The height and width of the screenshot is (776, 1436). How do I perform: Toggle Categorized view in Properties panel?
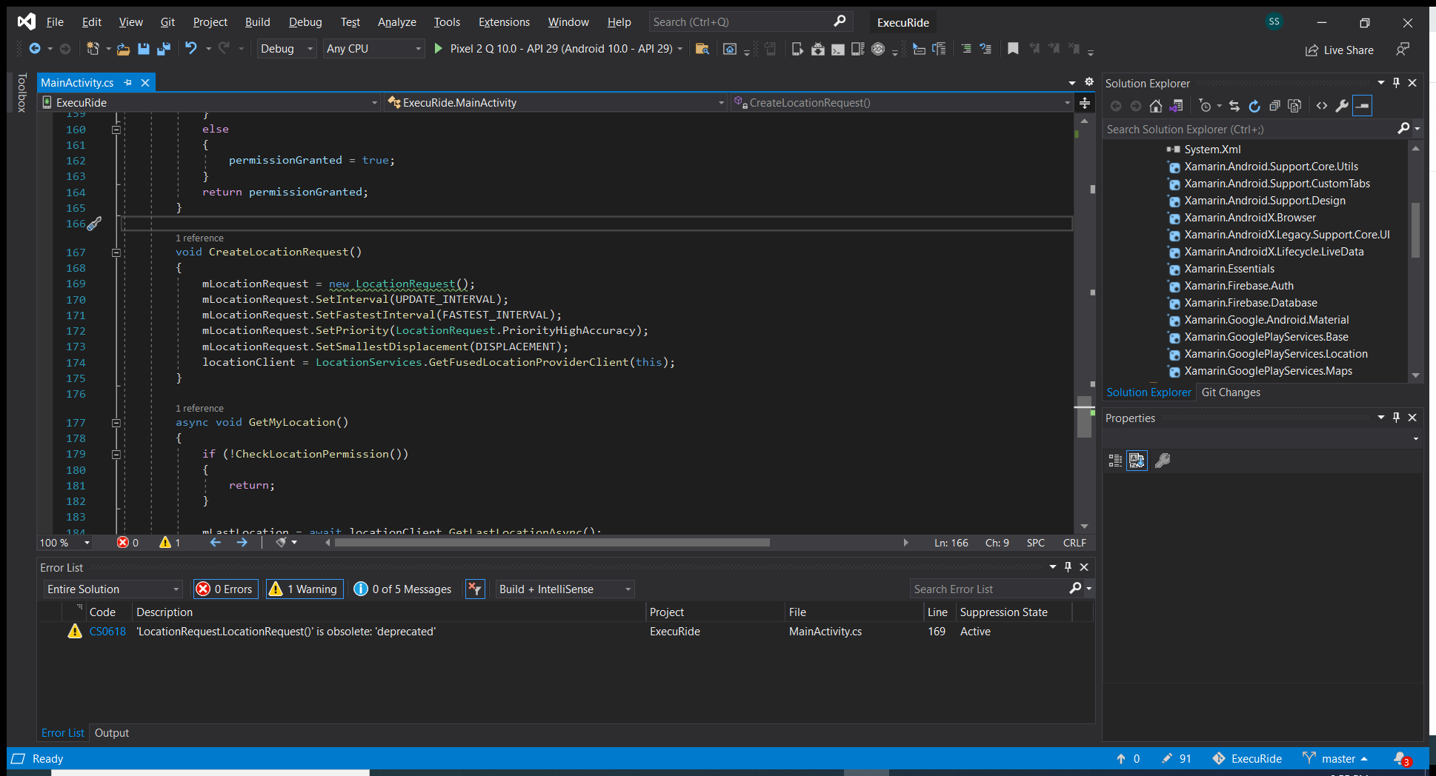(x=1116, y=461)
